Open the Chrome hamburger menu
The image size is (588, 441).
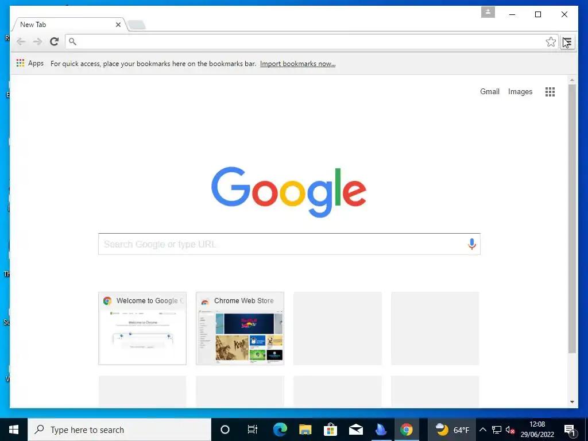[x=568, y=41]
